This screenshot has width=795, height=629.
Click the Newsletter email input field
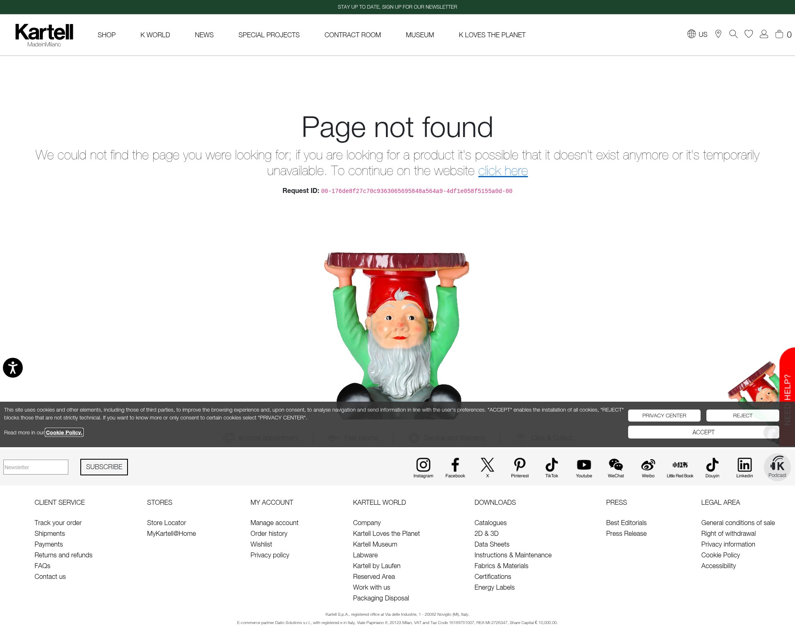36,467
